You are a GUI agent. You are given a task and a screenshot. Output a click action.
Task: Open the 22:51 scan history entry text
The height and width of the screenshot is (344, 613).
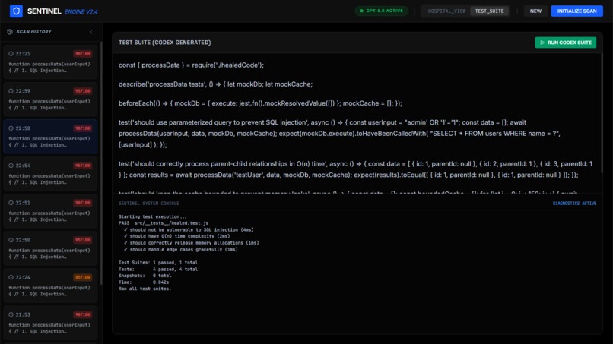point(49,216)
